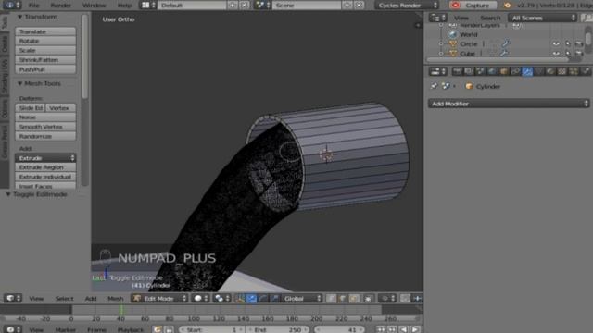Image resolution: width=593 pixels, height=333 pixels.
Task: Open the Render menu
Action: pyautogui.click(x=60, y=6)
